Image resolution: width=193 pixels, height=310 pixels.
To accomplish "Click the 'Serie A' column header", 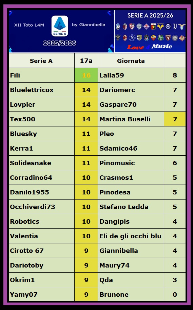I will tap(41, 61).
